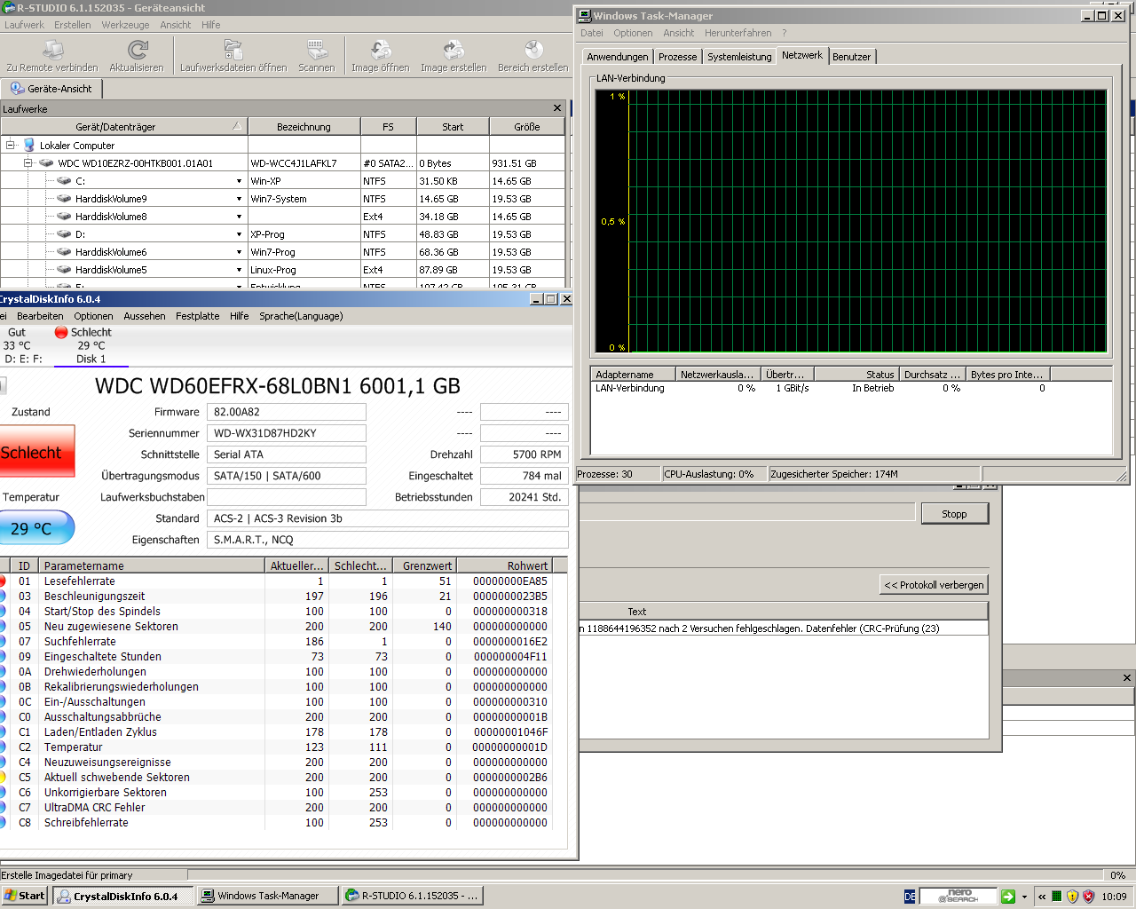Viewport: 1136px width, 909px height.
Task: Click the Task-Manager CPU tray icon
Action: pos(1056,896)
